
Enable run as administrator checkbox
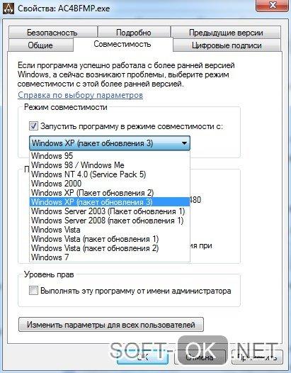[x=33, y=291]
